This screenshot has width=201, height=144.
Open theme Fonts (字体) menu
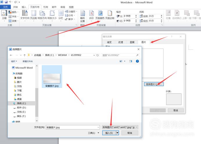click(x=13, y=17)
